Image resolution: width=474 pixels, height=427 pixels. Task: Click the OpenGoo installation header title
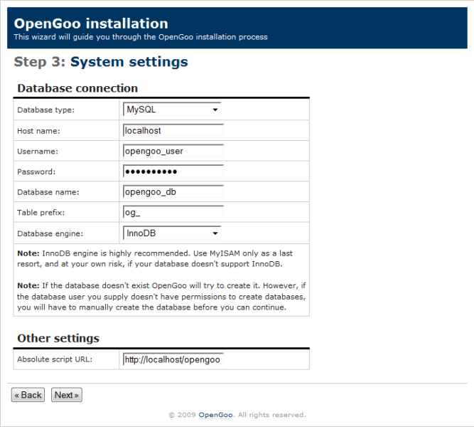coord(91,23)
